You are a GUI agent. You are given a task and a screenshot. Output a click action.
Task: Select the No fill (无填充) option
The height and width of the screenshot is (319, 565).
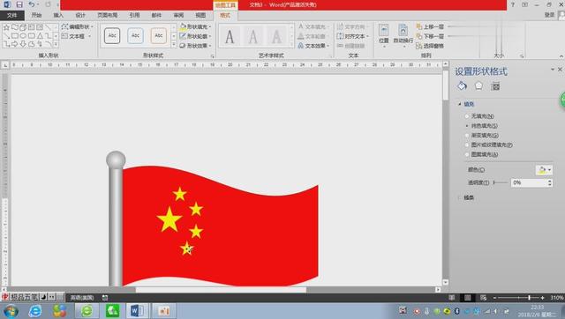coord(479,116)
